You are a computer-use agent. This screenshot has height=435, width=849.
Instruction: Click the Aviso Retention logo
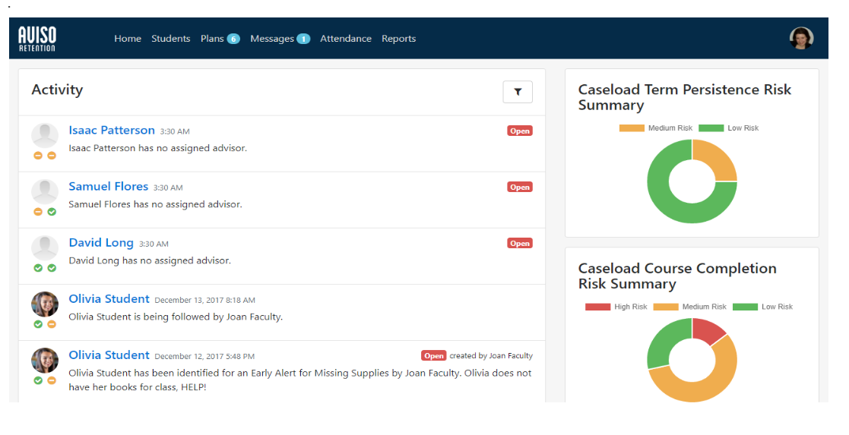pos(36,39)
